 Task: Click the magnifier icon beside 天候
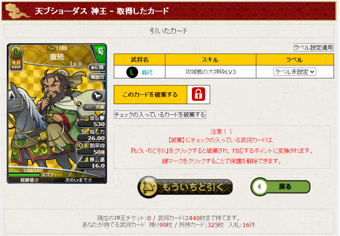(x=79, y=104)
